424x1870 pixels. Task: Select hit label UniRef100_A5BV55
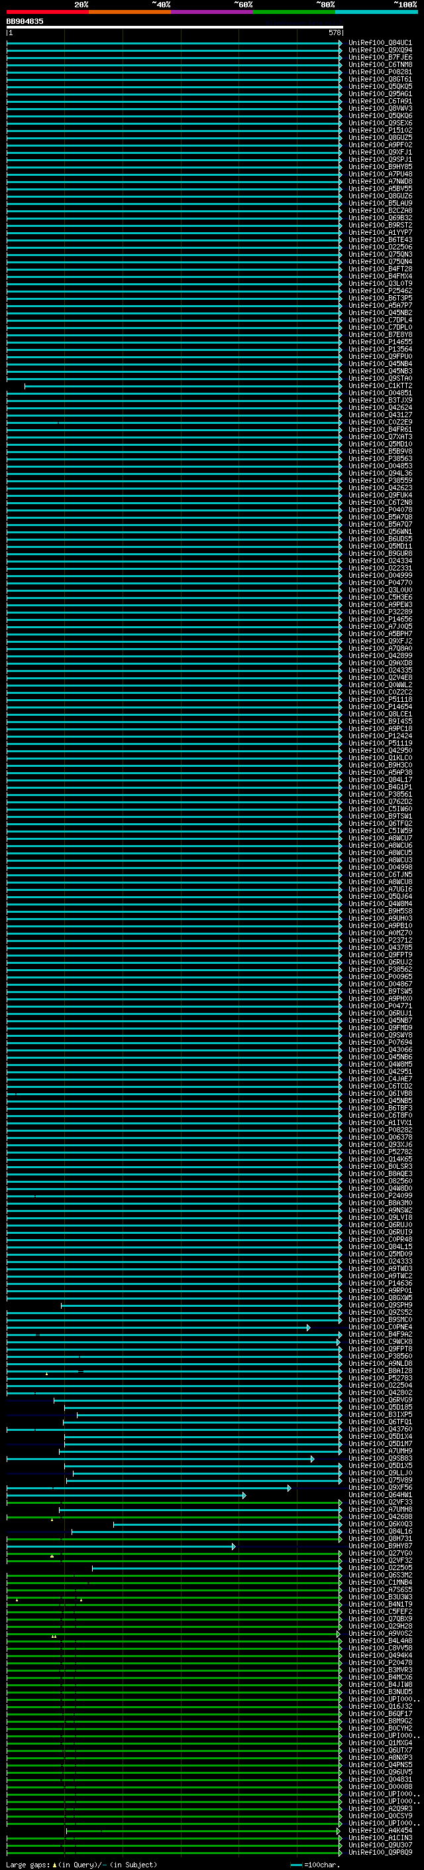pyautogui.click(x=380, y=189)
